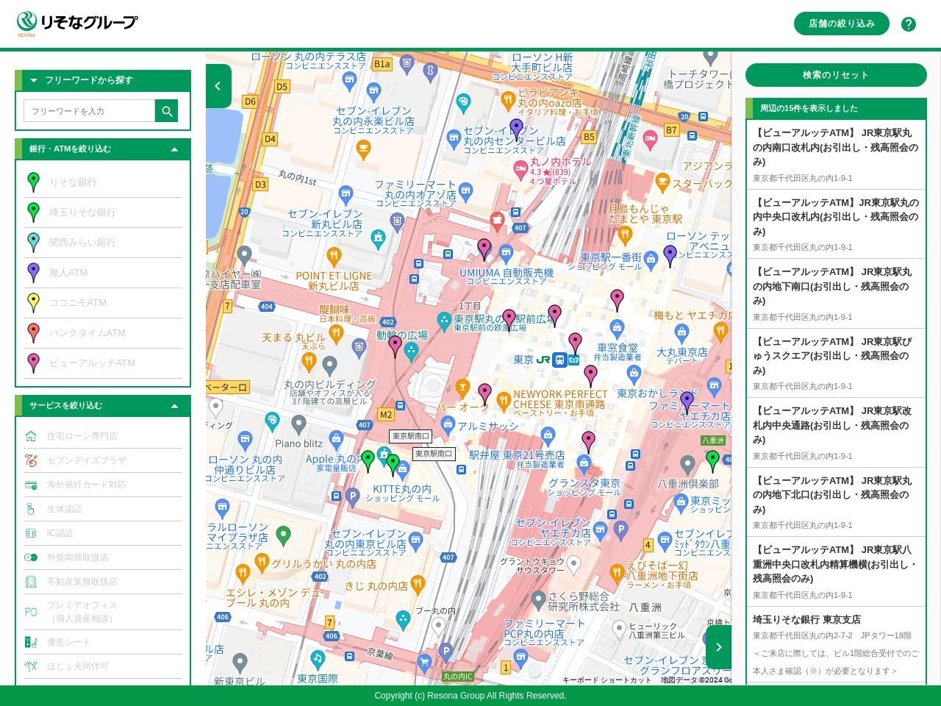Image resolution: width=941 pixels, height=706 pixels.
Task: Click purple pin near 東京駅一番街
Action: 670,255
